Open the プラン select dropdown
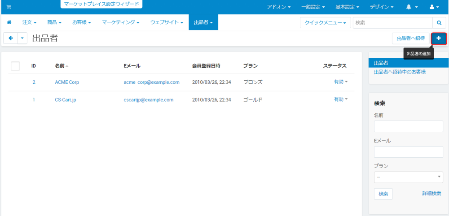 click(408, 177)
